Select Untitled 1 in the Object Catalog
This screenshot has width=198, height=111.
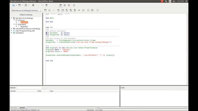(x=19, y=33)
